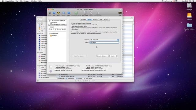Click the Name field containing USB DRIVE

click(104, 42)
